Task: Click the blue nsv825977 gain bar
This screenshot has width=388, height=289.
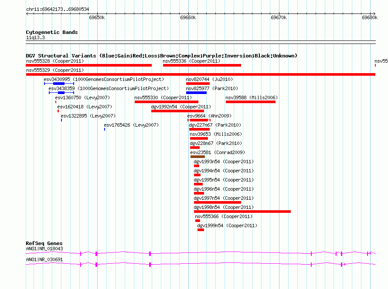Action: point(196,93)
